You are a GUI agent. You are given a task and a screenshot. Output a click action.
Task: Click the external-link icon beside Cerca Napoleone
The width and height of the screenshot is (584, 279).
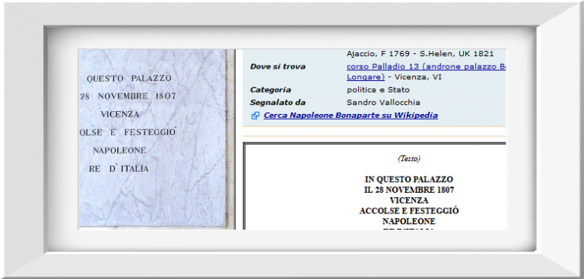point(256,116)
